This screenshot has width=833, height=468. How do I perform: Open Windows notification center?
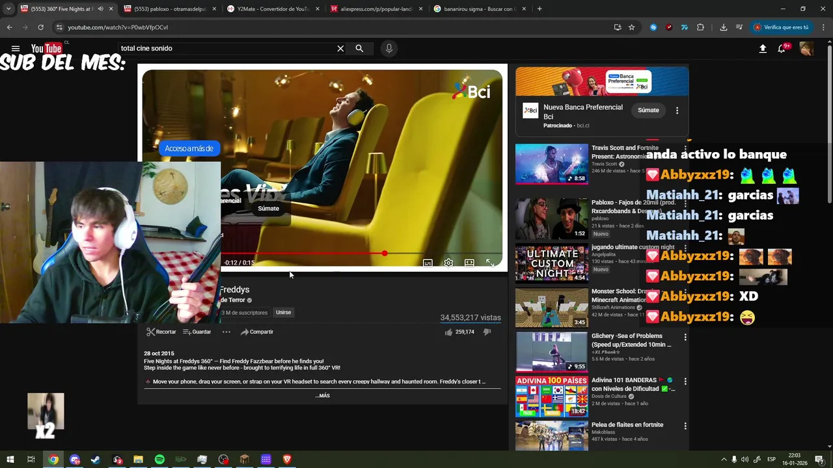(819, 460)
